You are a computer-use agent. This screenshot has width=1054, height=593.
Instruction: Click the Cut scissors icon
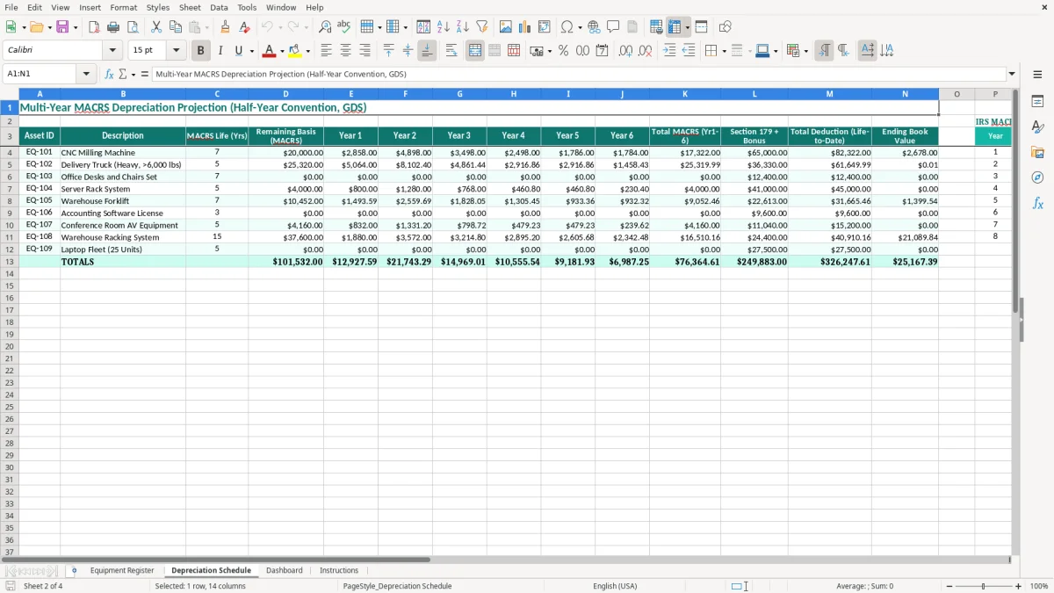[156, 27]
